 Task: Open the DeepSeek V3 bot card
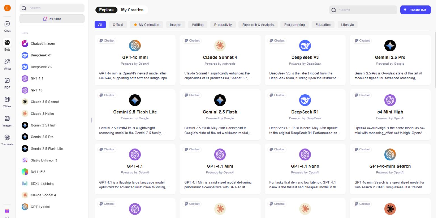pos(305,60)
